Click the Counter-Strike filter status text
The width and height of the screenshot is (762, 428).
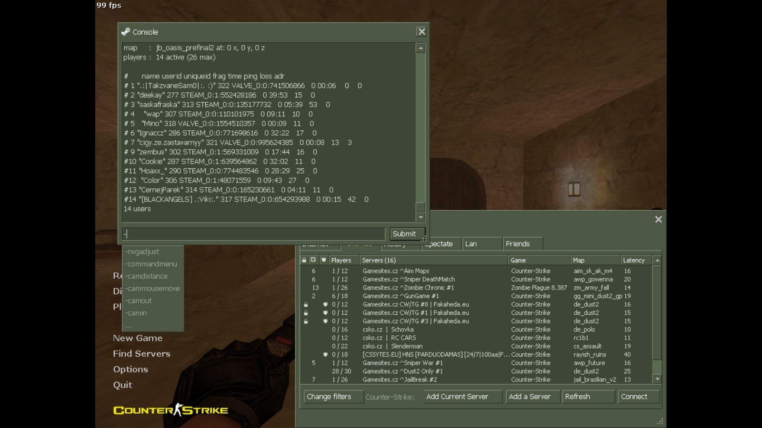point(390,397)
